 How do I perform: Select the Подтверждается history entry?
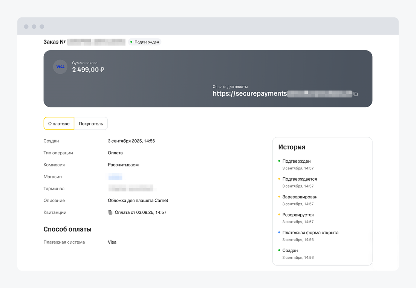coord(300,179)
